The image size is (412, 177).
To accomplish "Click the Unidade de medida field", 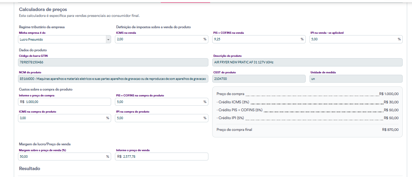I will click(x=356, y=79).
